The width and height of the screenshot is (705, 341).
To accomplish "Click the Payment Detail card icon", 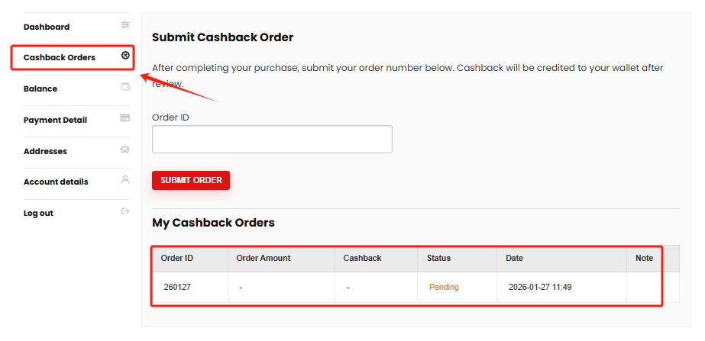I will coord(125,118).
